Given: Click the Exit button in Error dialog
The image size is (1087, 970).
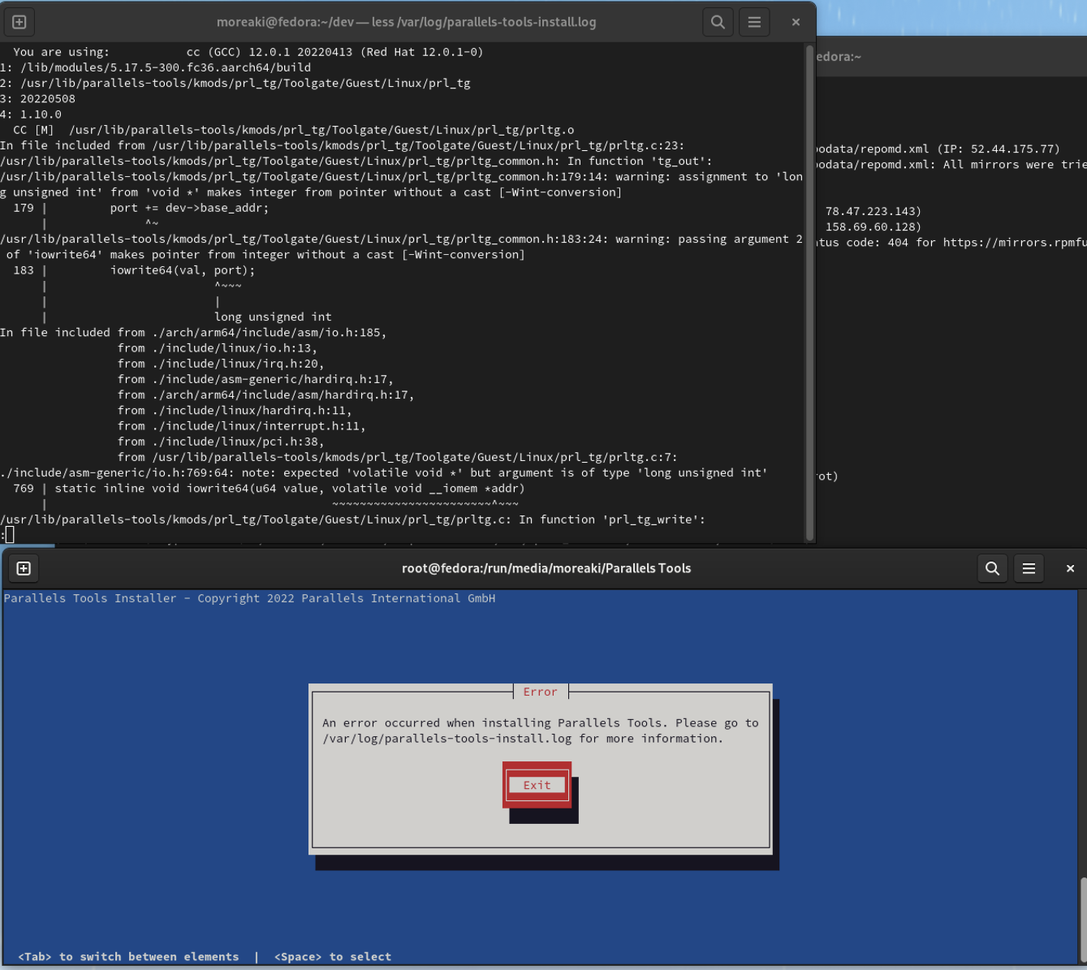Looking at the screenshot, I should [537, 785].
